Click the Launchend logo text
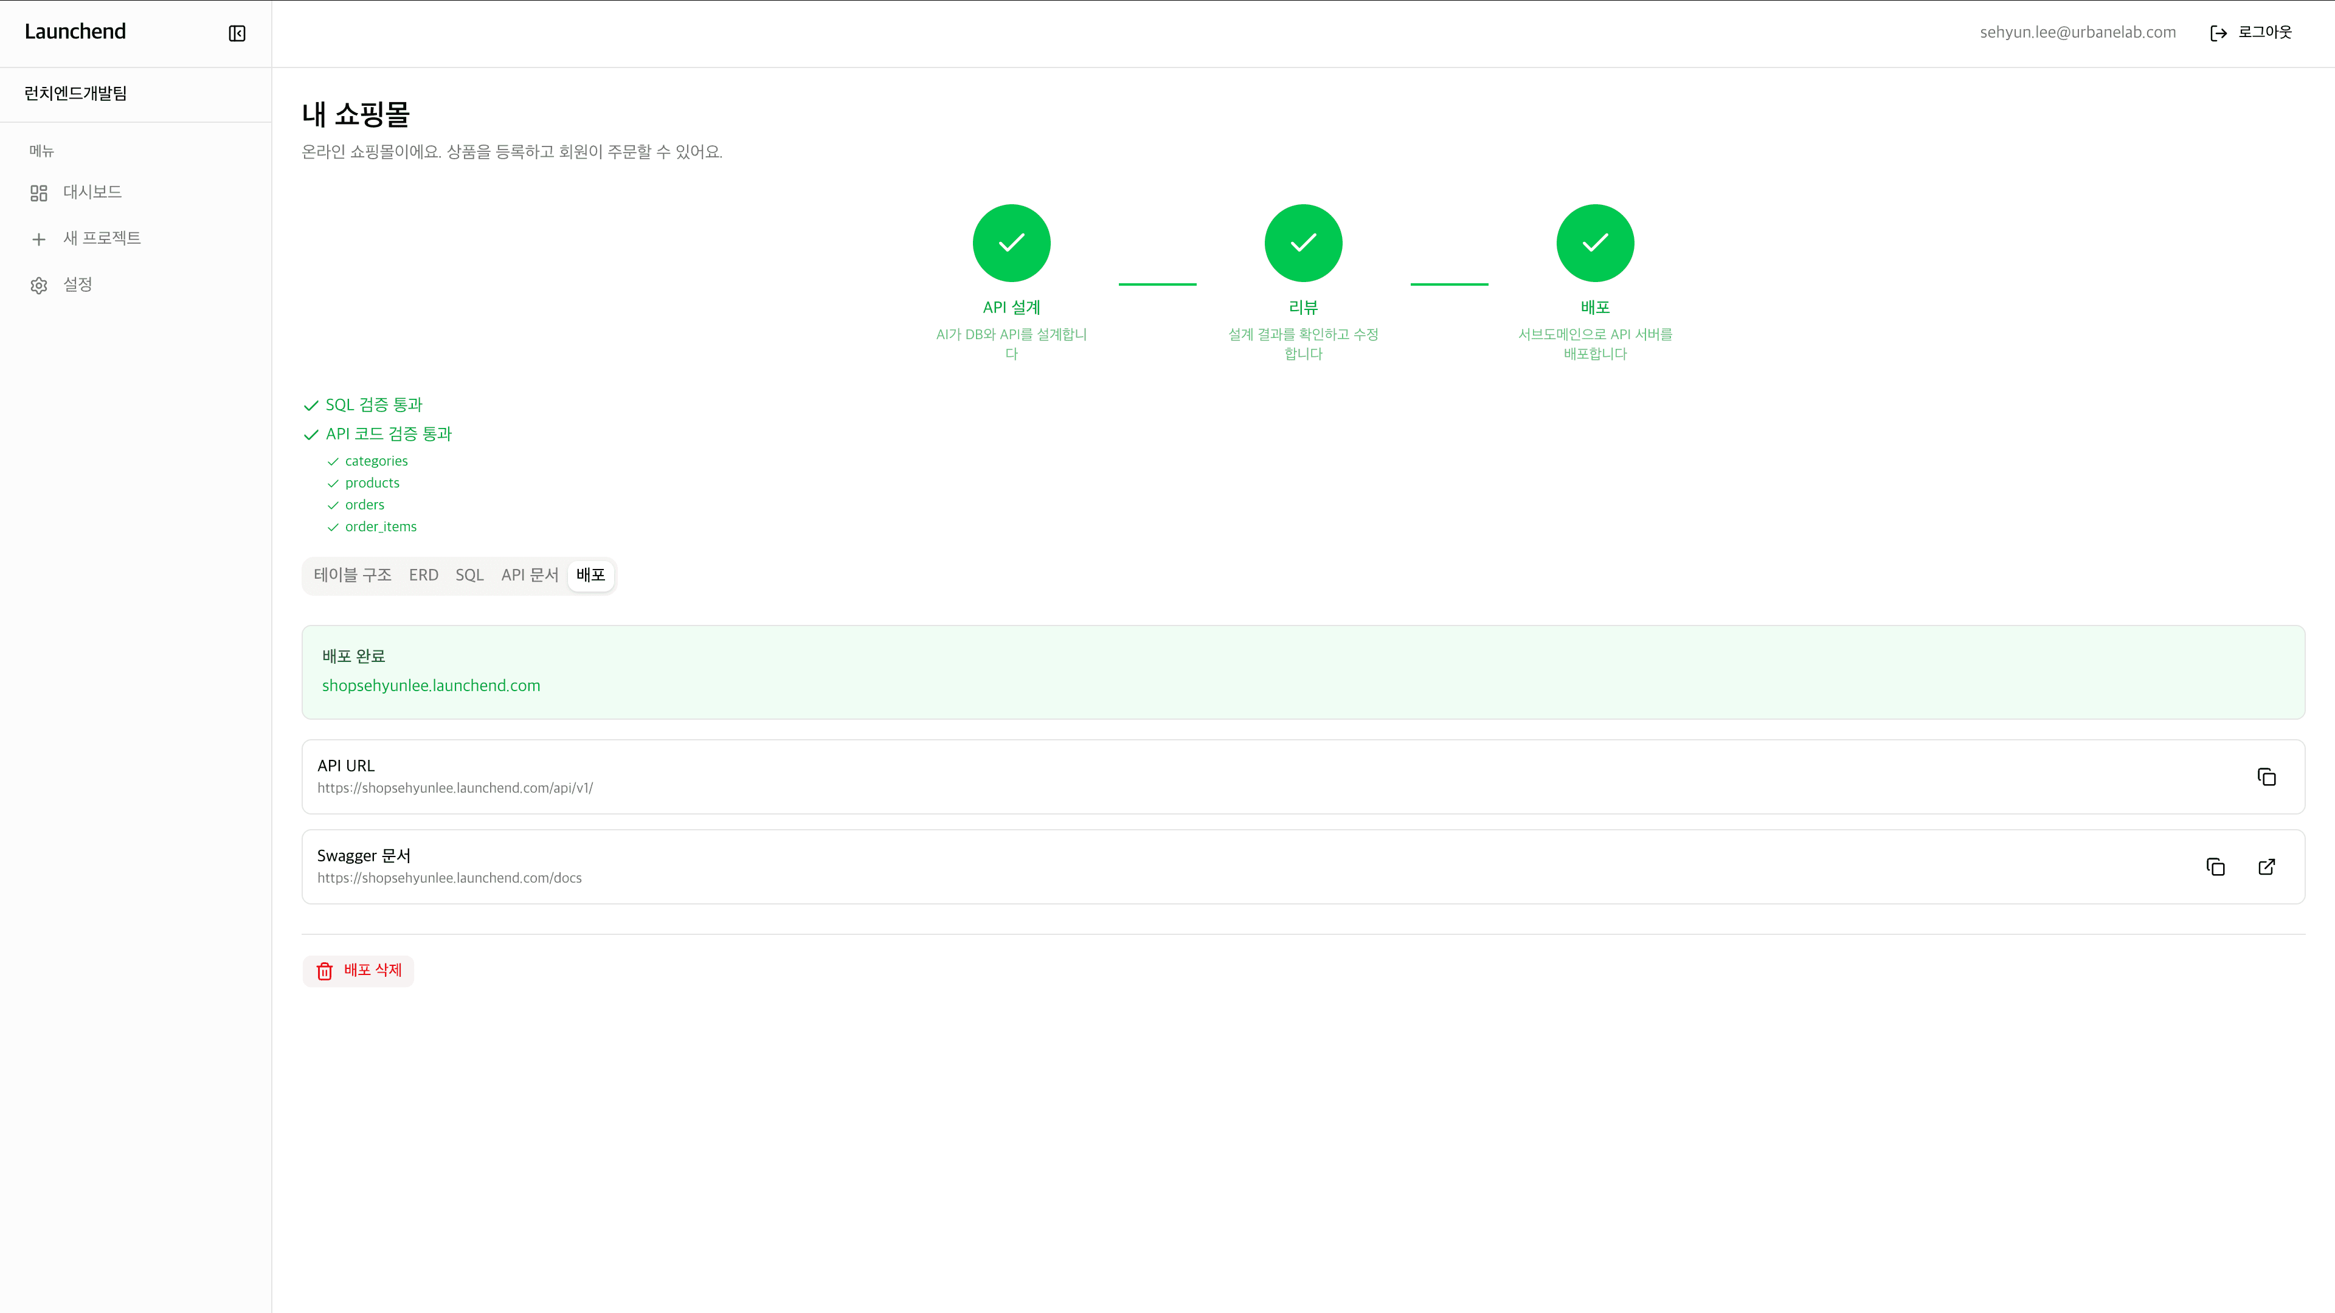The width and height of the screenshot is (2335, 1313). pyautogui.click(x=75, y=32)
